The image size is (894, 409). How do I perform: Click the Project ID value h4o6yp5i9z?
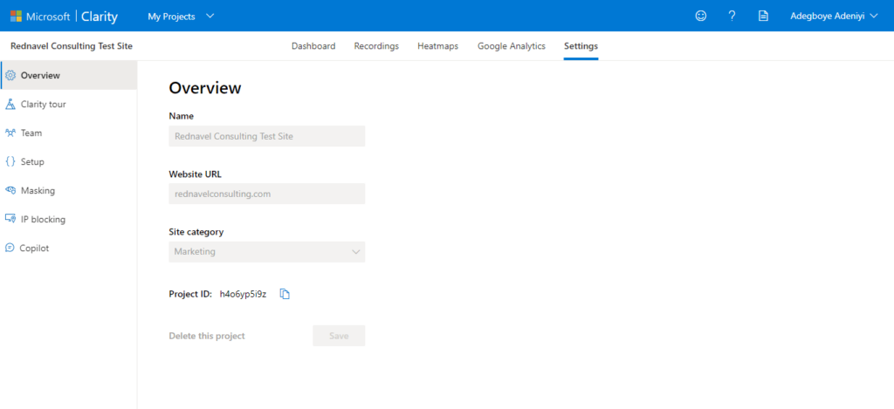(243, 294)
